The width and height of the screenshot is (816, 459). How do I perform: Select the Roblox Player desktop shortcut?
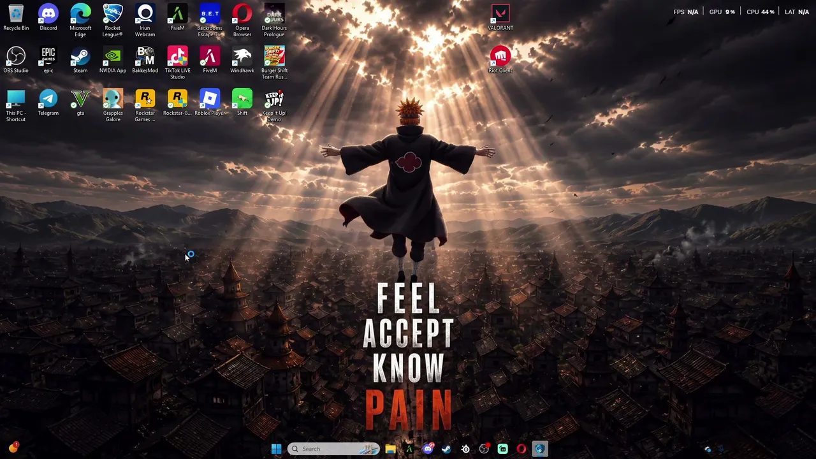[x=210, y=103]
